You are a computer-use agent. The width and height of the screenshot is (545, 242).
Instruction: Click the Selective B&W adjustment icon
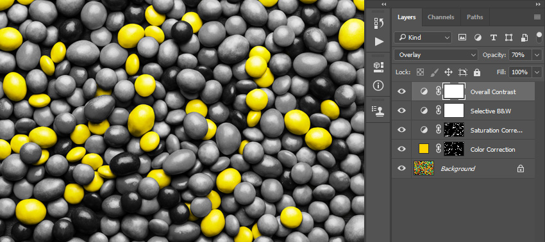pos(424,111)
